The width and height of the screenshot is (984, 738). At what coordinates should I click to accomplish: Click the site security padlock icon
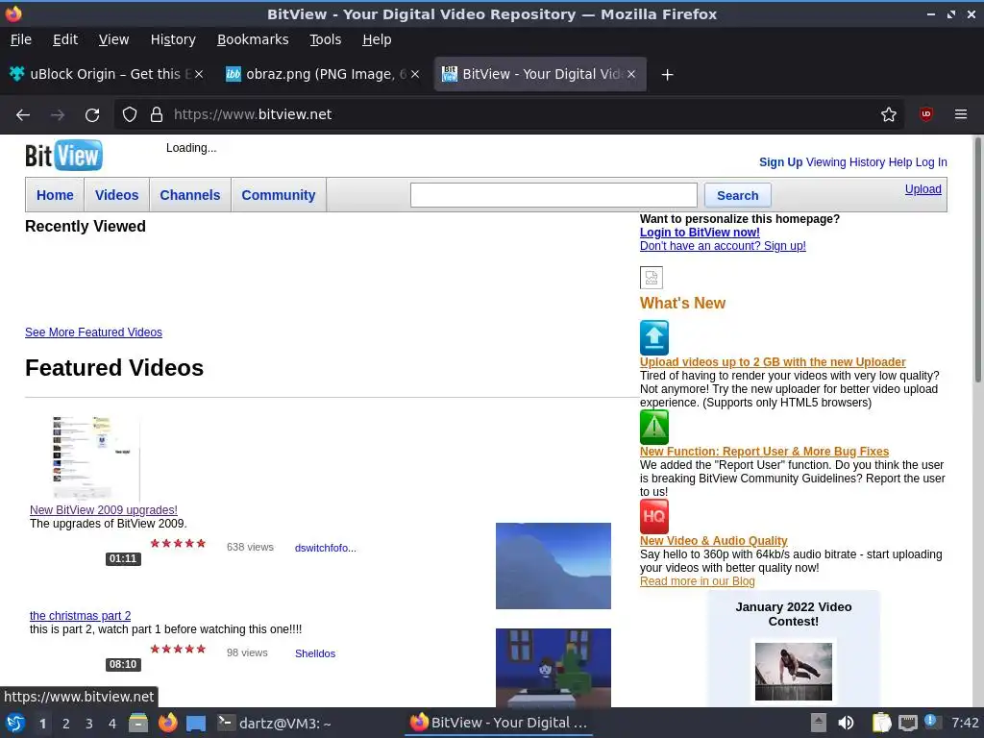(157, 114)
